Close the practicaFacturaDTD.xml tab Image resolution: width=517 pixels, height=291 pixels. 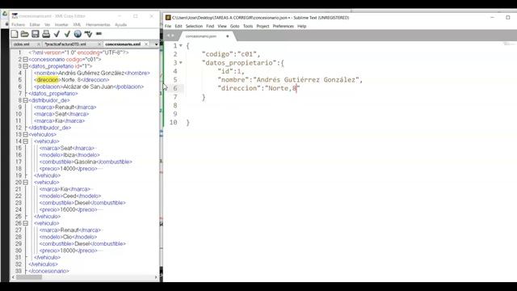99,44
